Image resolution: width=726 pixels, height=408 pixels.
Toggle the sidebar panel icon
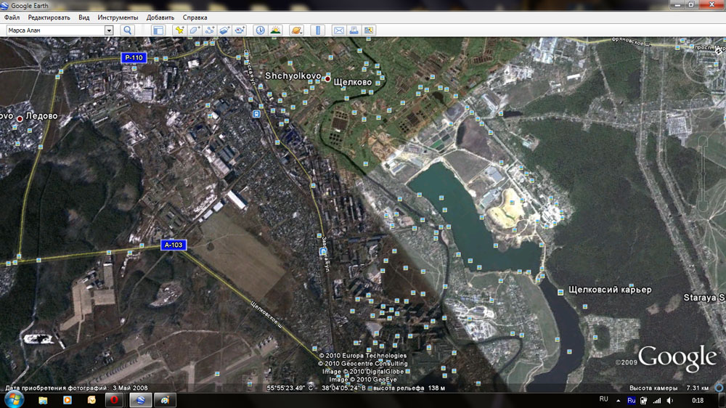158,30
